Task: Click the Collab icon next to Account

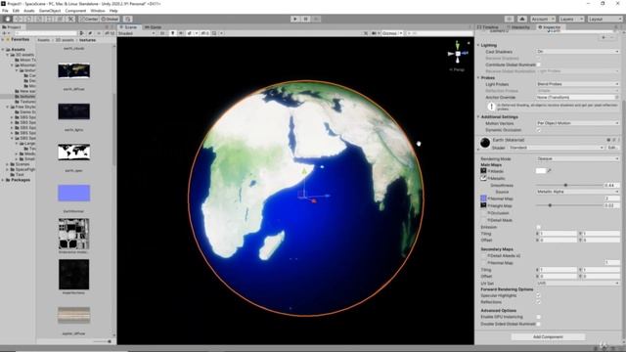Action: (x=509, y=19)
